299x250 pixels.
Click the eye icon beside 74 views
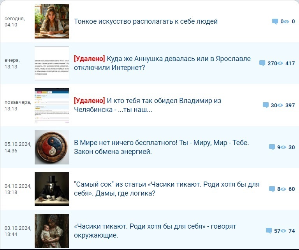pyautogui.click(x=283, y=231)
